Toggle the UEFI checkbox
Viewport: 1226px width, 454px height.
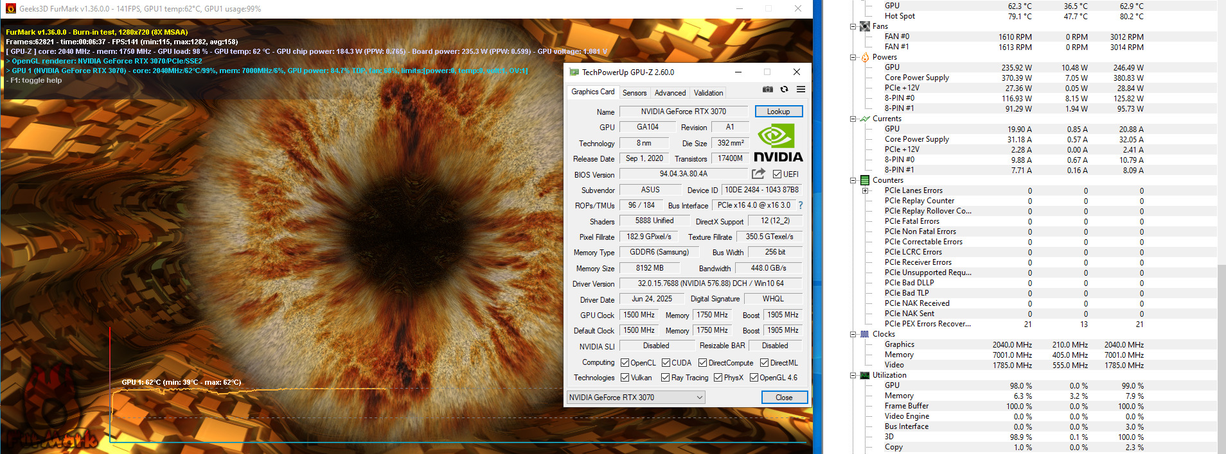[x=777, y=174]
